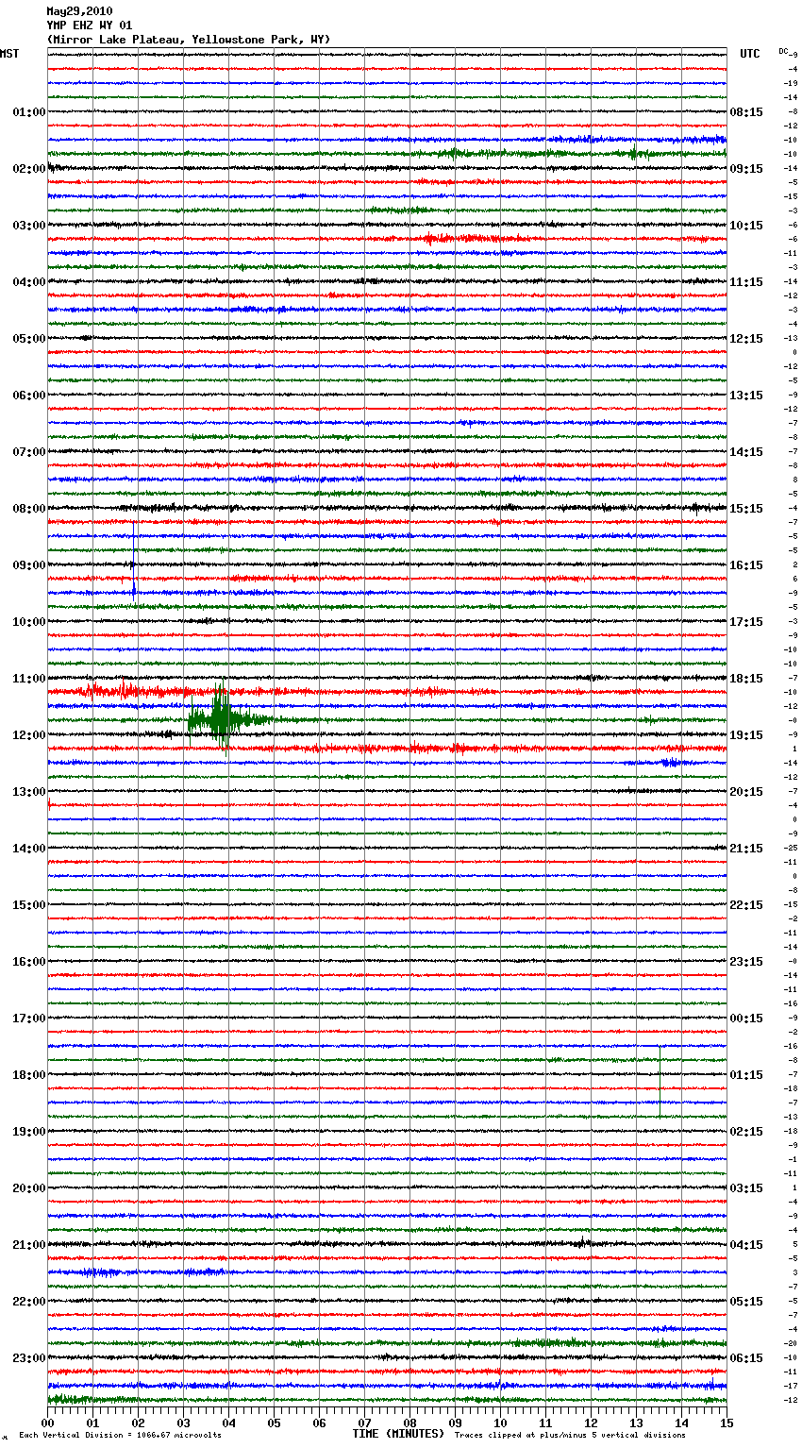The image size is (802, 1448).
Task: Click the 14:00 MST row label
Action: [x=28, y=849]
